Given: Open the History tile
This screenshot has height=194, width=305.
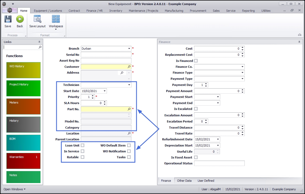Looking at the screenshot, I should point(23,124).
